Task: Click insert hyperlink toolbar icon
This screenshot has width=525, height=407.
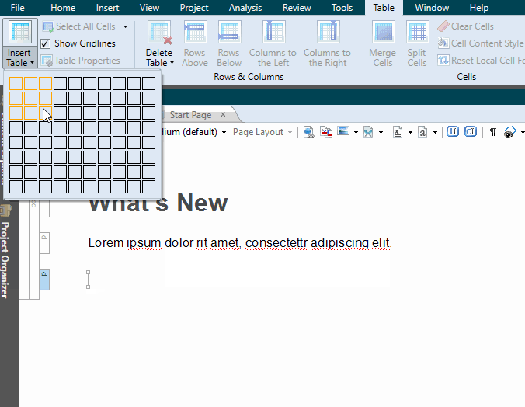Action: point(308,132)
